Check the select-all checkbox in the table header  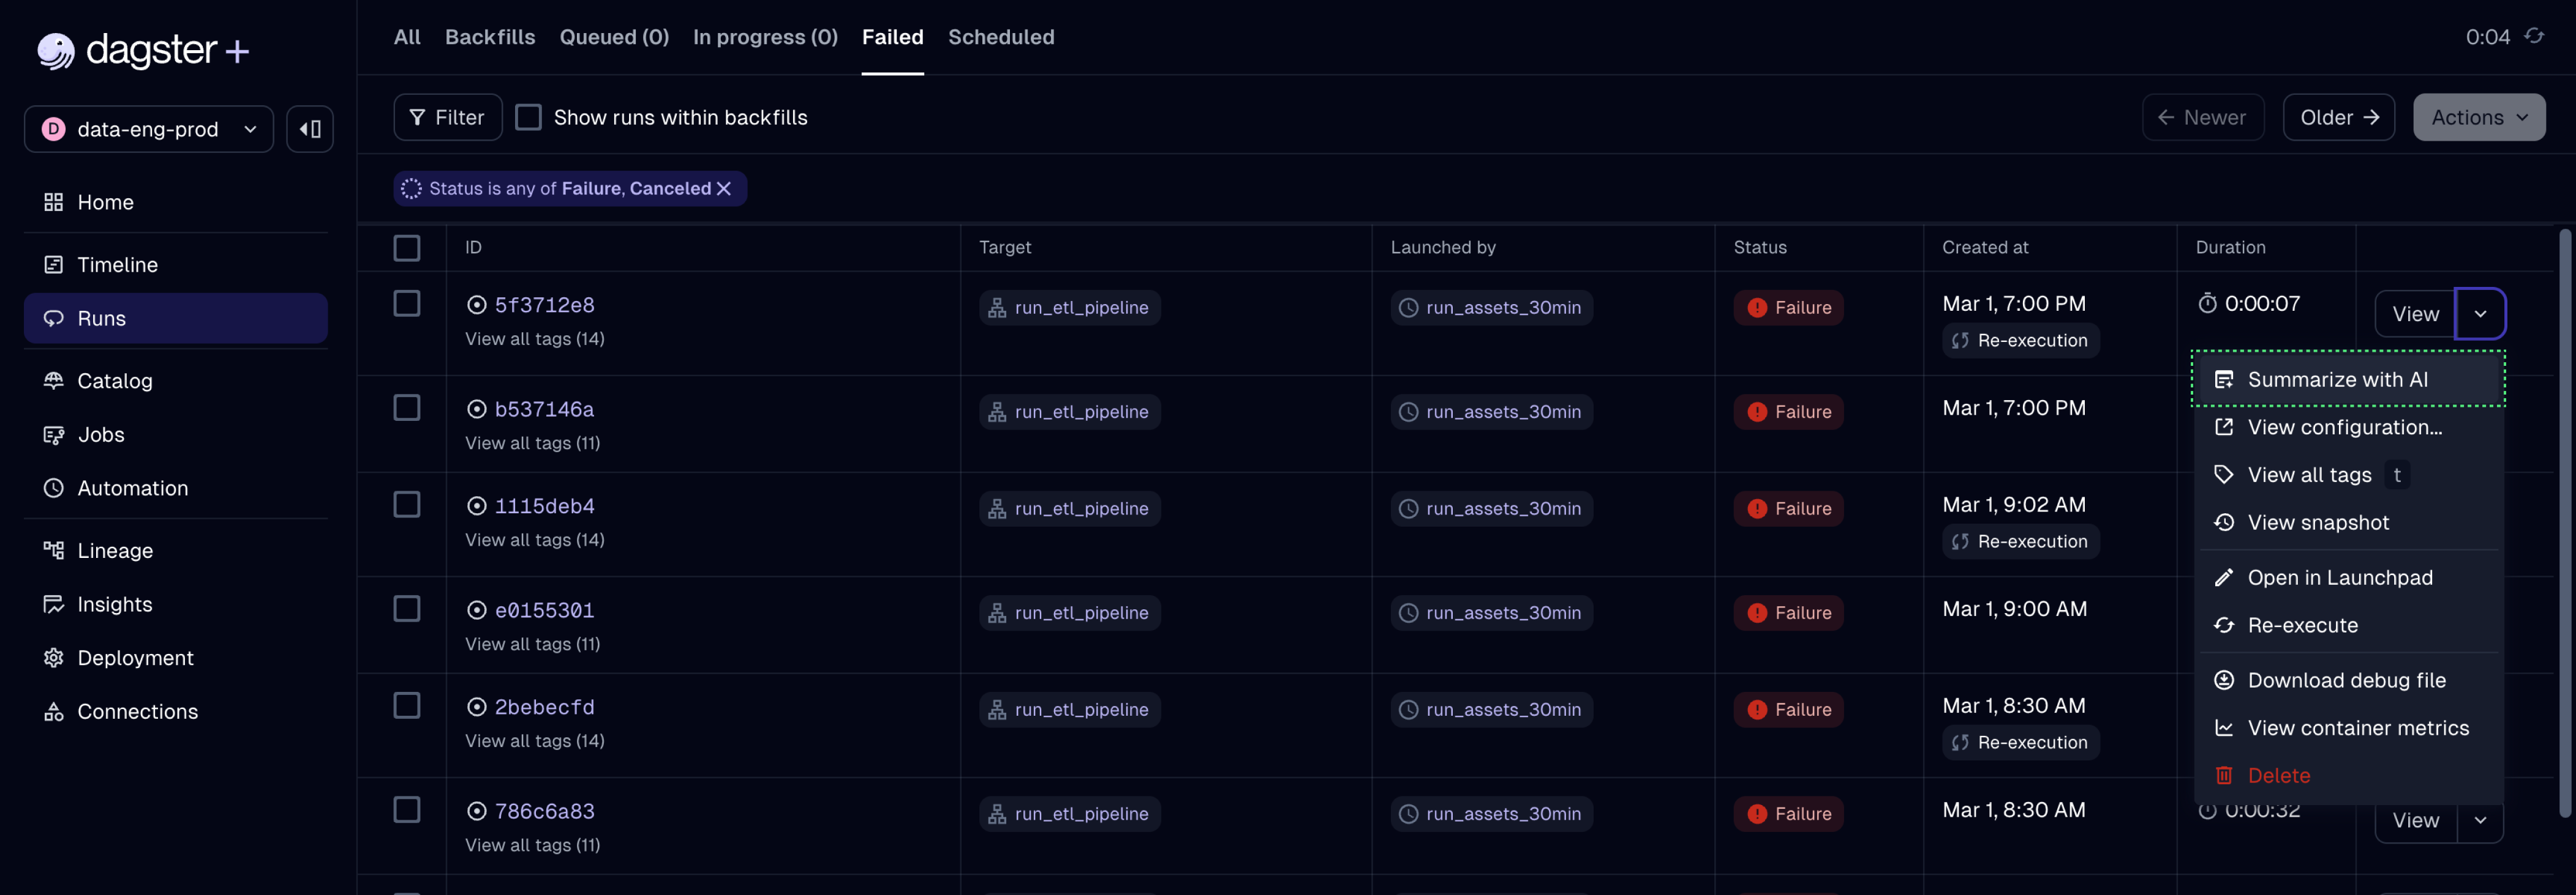(407, 248)
